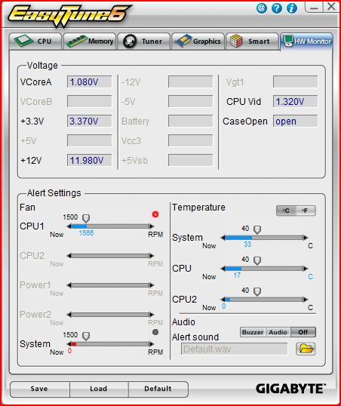Toggle CPU1 fan alert red indicator

155,214
